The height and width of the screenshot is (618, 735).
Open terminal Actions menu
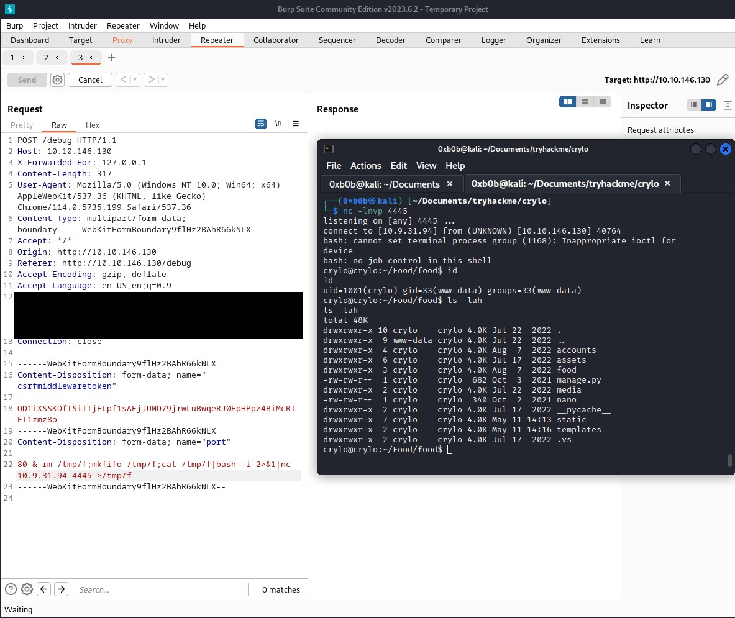pyautogui.click(x=365, y=166)
